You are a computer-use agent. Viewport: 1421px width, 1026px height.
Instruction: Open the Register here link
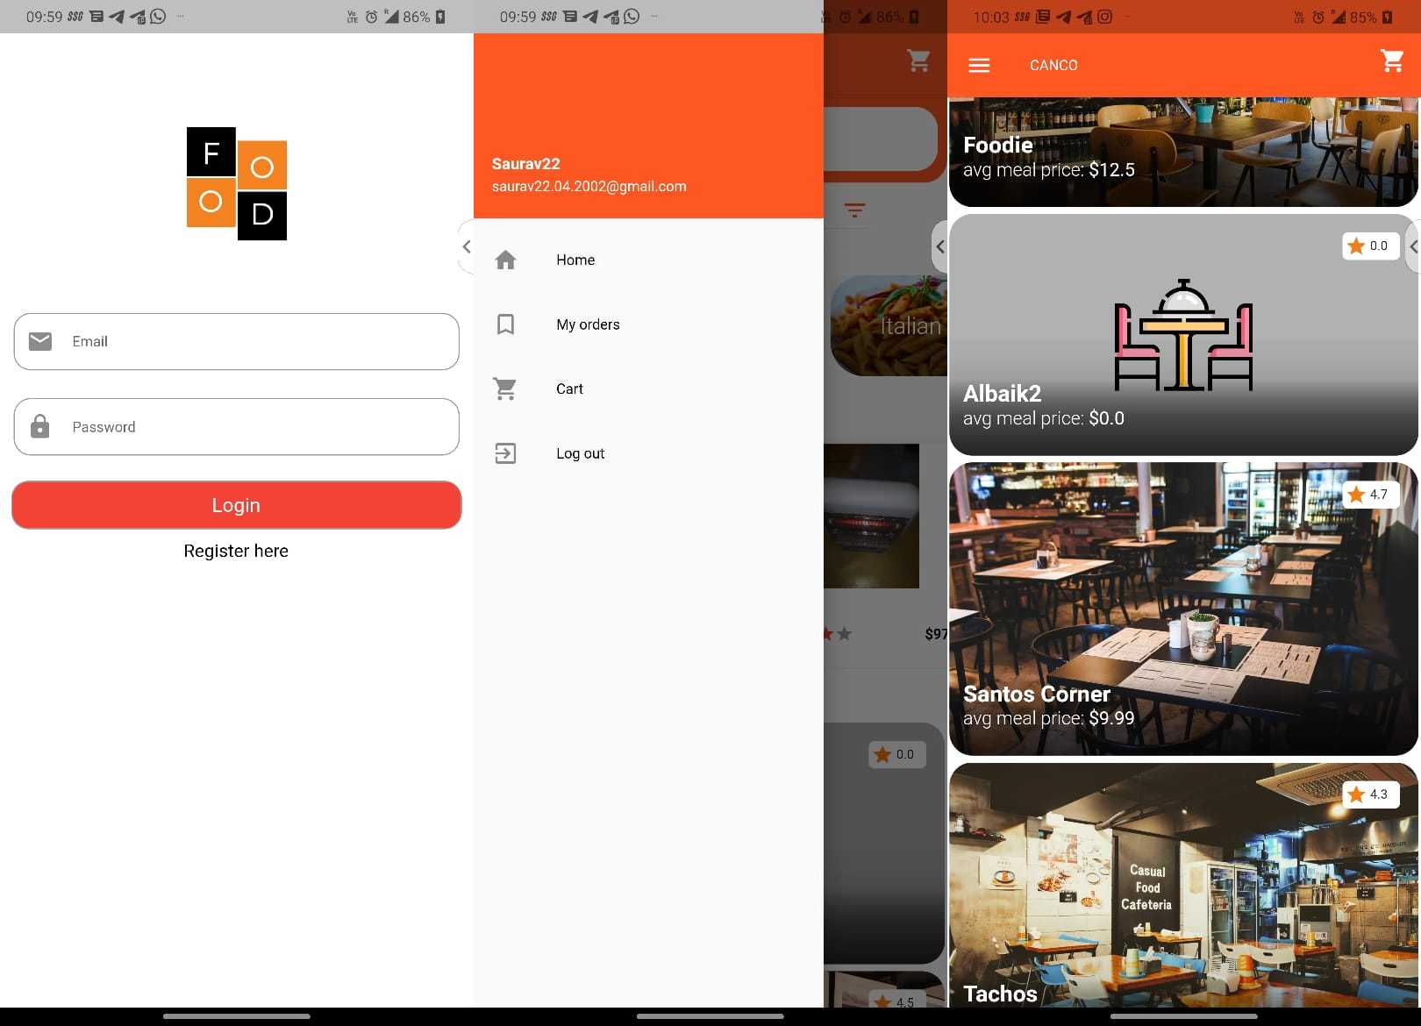pos(236,551)
